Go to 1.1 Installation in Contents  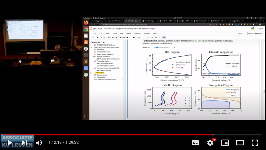click(99, 50)
